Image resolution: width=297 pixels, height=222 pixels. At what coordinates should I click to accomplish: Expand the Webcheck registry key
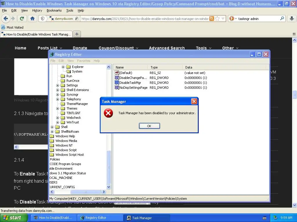coord(58,118)
